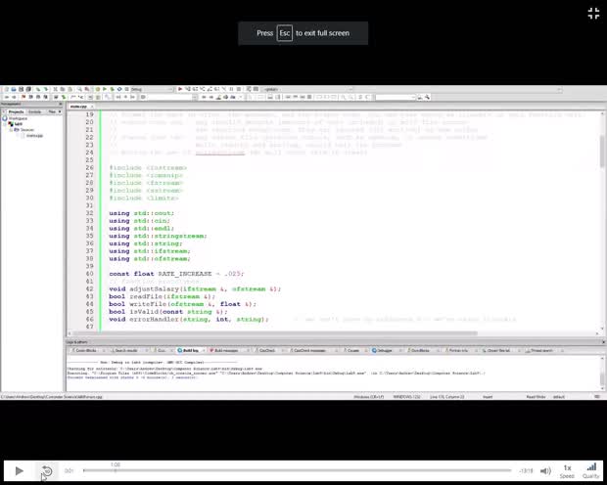Click the Stop debugger icon
This screenshot has width=607, height=485.
tap(239, 89)
